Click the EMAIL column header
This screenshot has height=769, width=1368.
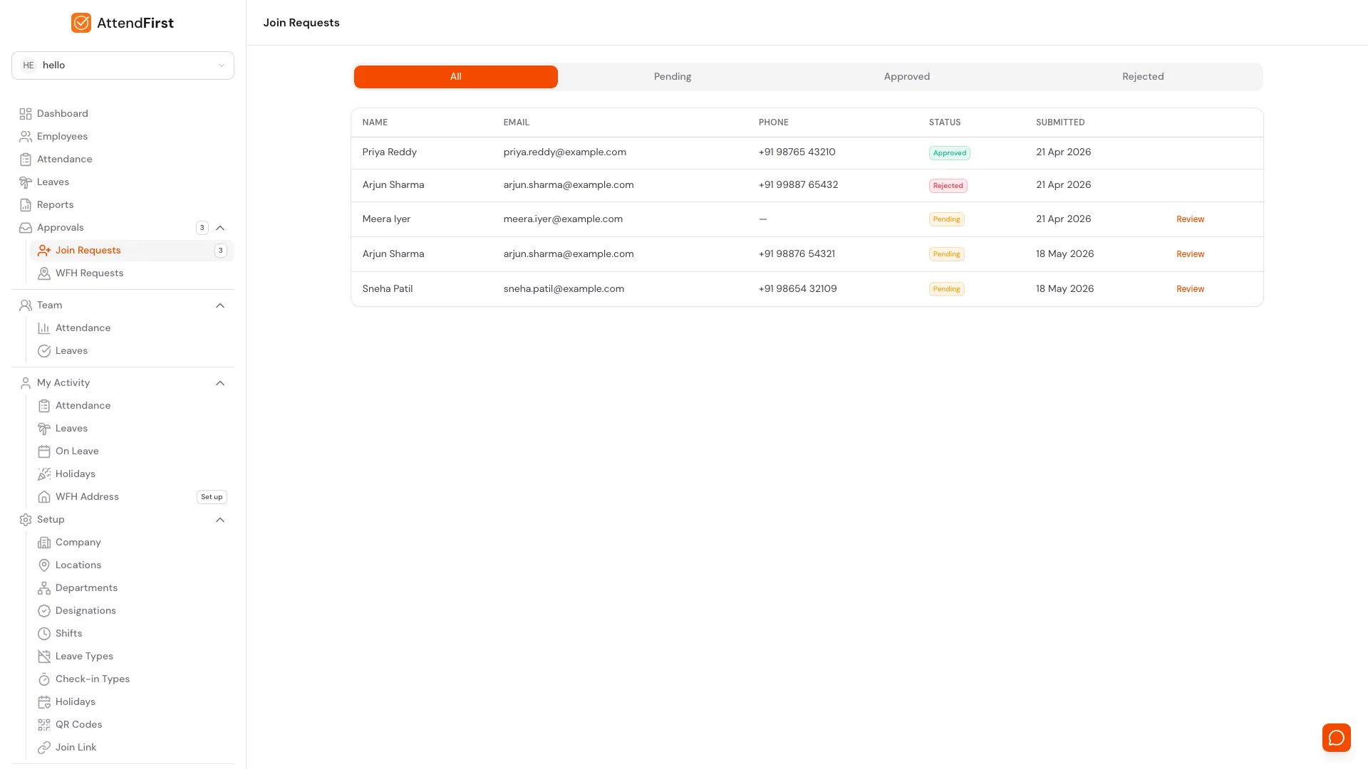tap(516, 122)
